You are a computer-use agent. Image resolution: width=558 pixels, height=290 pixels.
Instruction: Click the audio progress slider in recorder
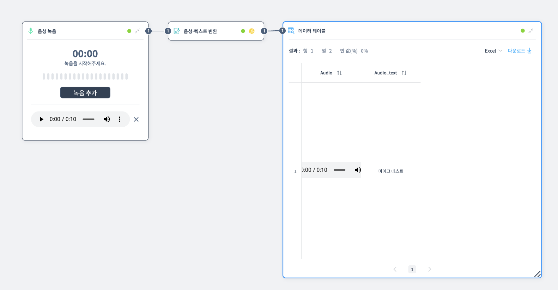89,119
